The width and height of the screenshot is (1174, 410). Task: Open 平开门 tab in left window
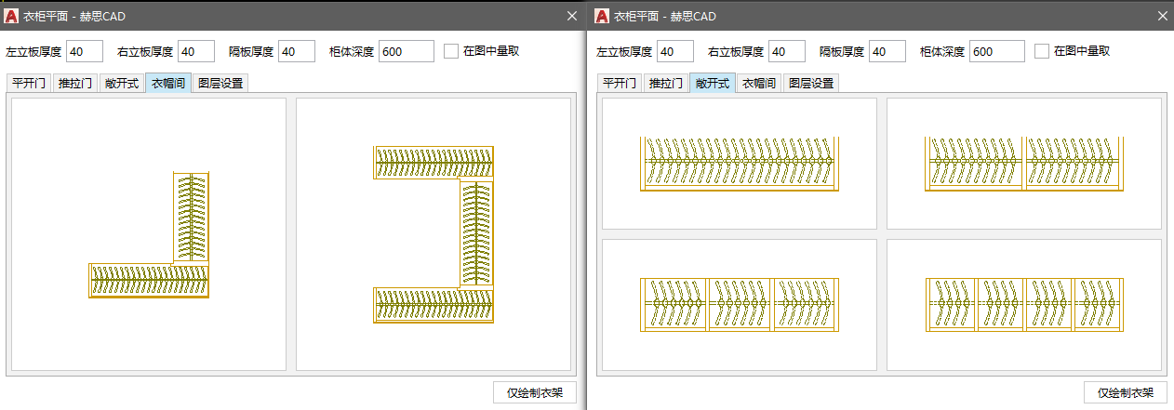[29, 84]
